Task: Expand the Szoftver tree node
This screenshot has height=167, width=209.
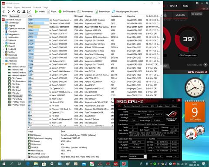Action: (3, 52)
